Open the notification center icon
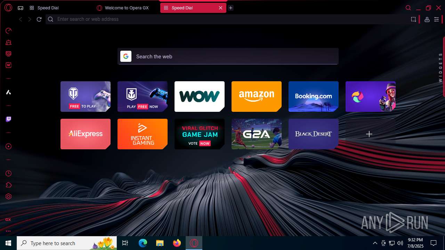Image resolution: width=445 pixels, height=250 pixels. 434,243
